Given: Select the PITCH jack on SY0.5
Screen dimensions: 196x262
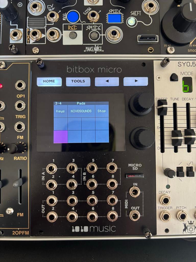Looking at the screenshot, I should pyautogui.click(x=182, y=216).
